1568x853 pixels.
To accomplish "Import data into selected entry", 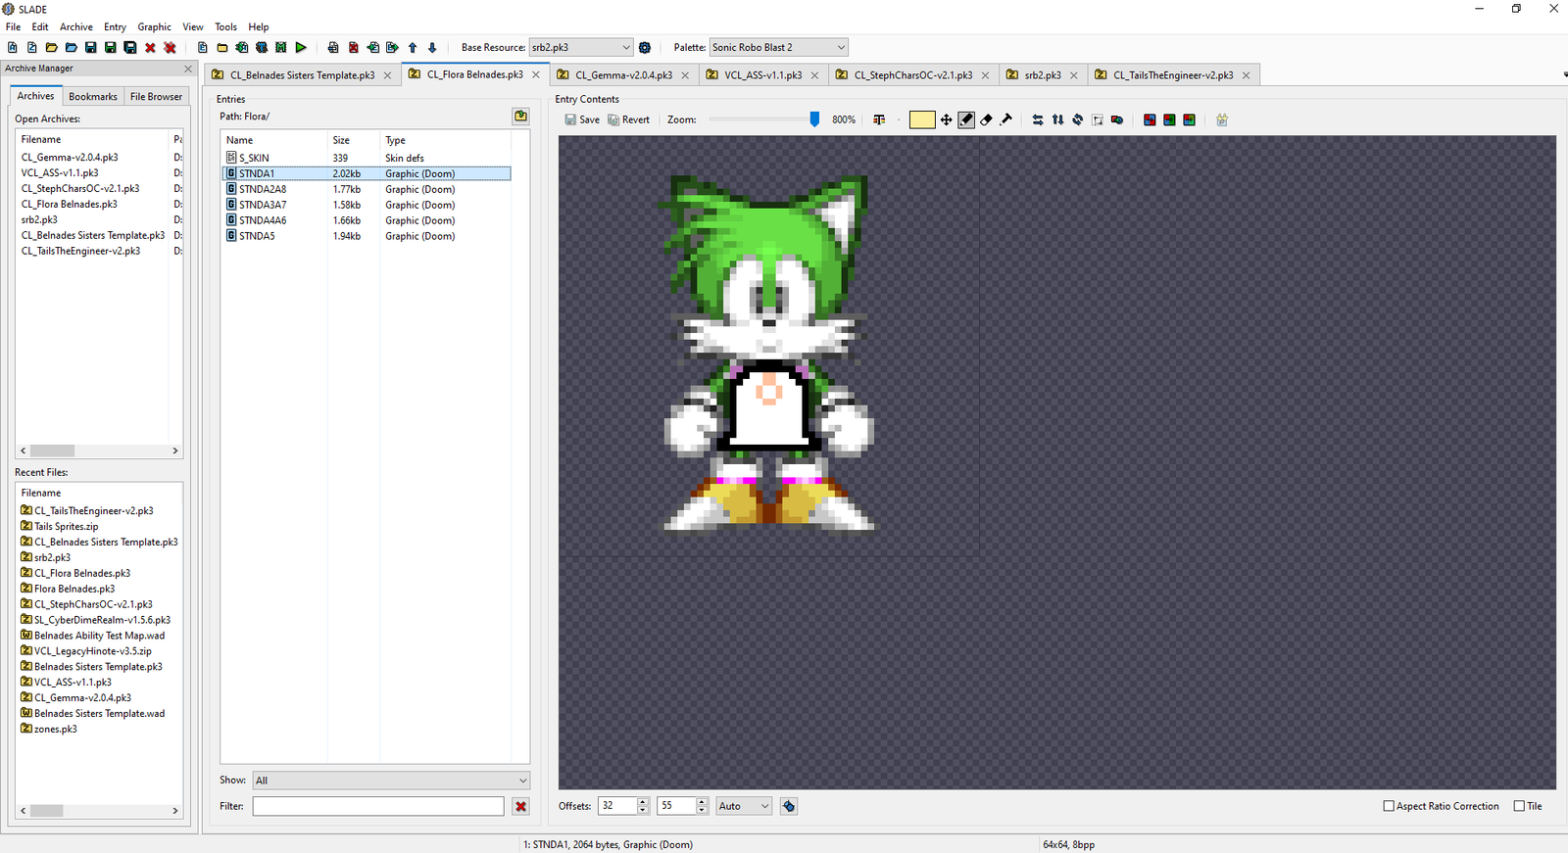I will pos(372,47).
